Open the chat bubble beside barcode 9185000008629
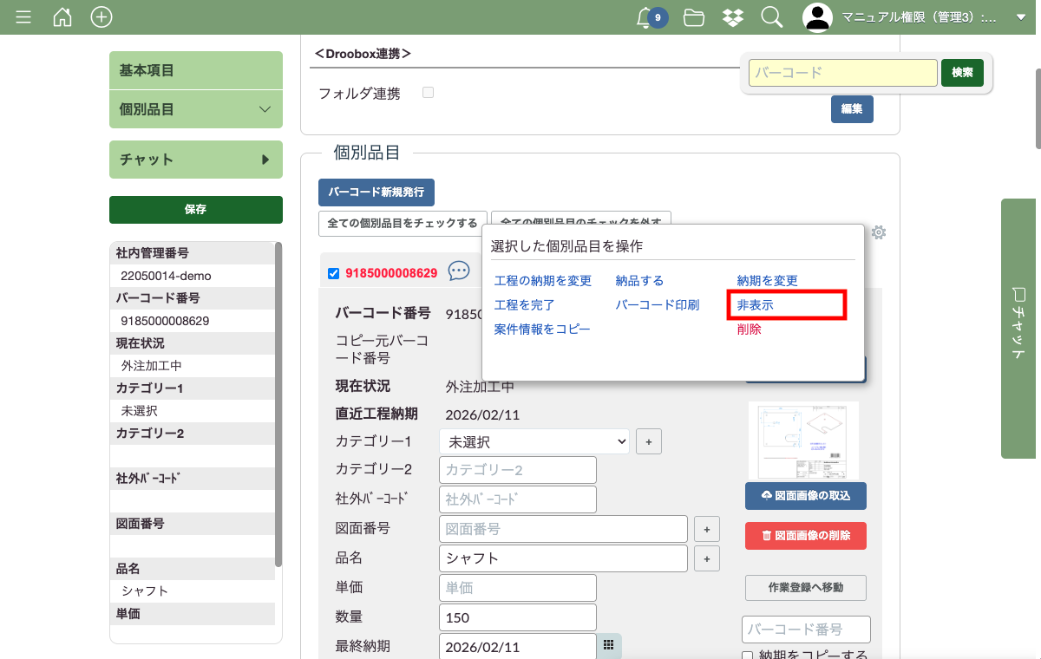 coord(459,271)
